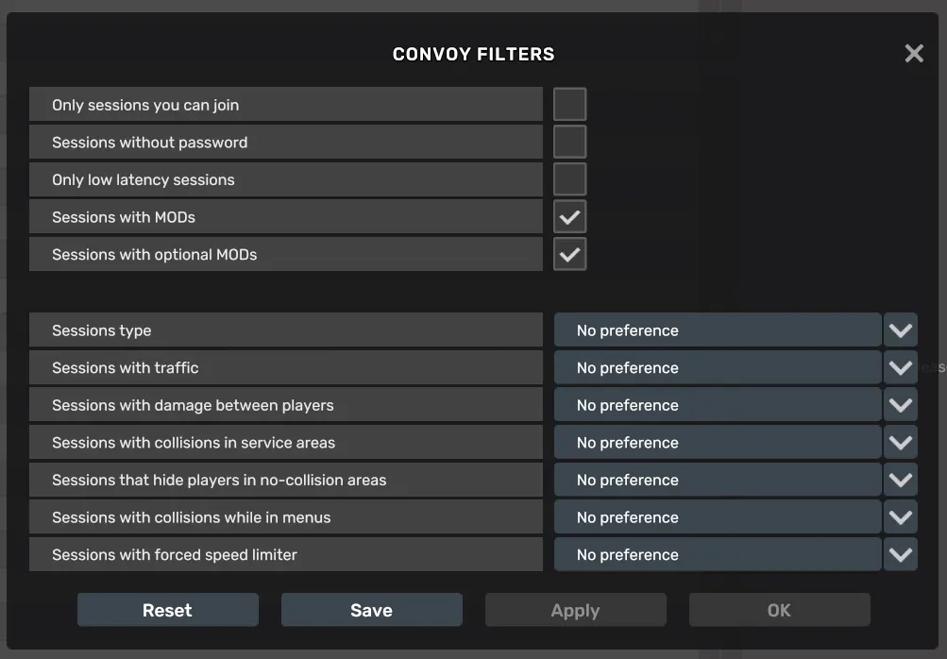Reset all convoy filters
The width and height of the screenshot is (947, 659).
click(167, 609)
